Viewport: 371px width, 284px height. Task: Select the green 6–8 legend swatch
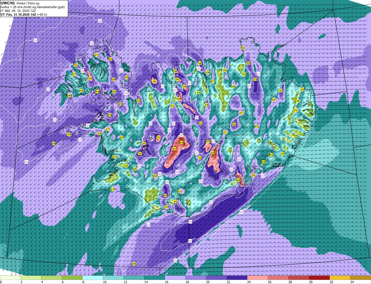pos(72,278)
